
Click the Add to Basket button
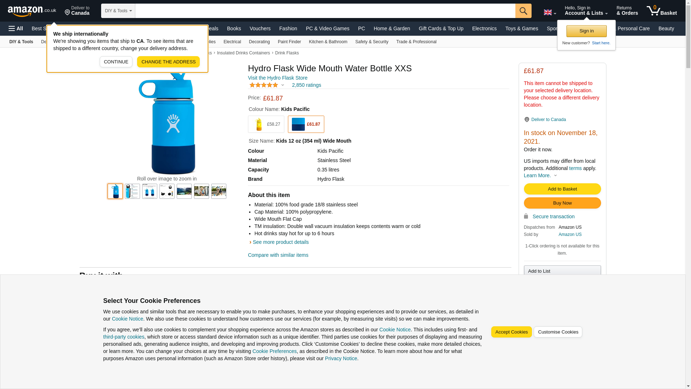coord(562,189)
